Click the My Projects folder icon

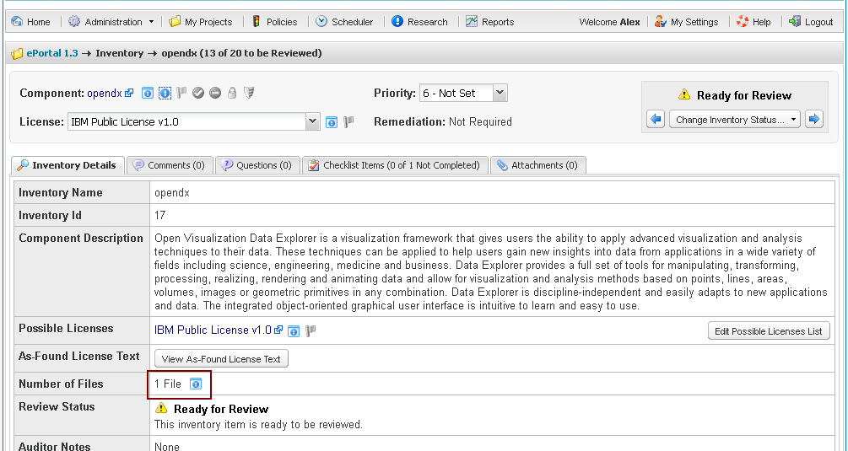point(175,22)
